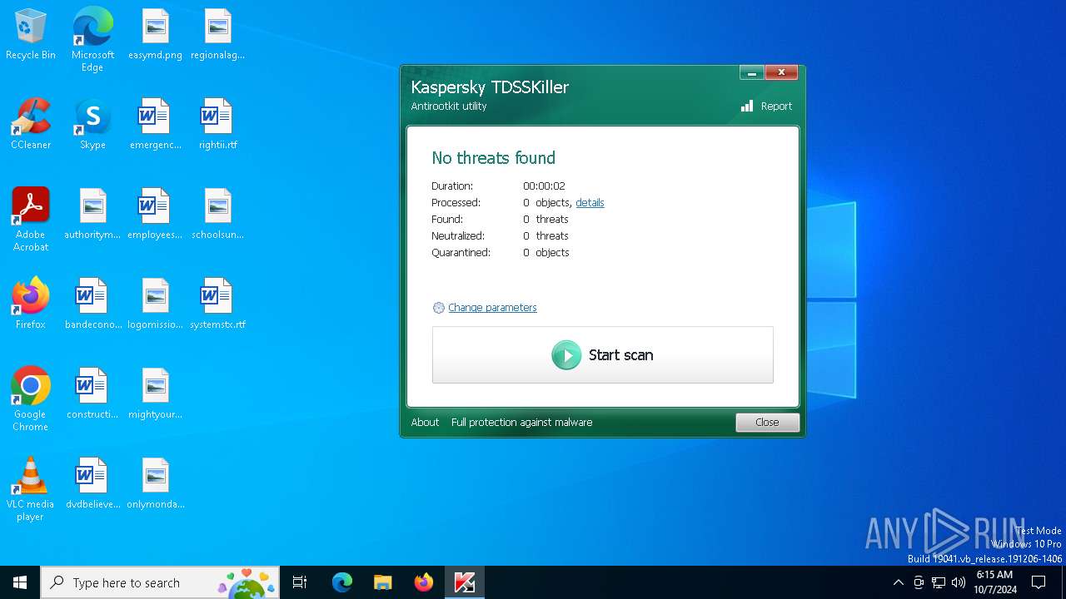Select the mightyour image file icon
1066x599 pixels.
coord(155,394)
